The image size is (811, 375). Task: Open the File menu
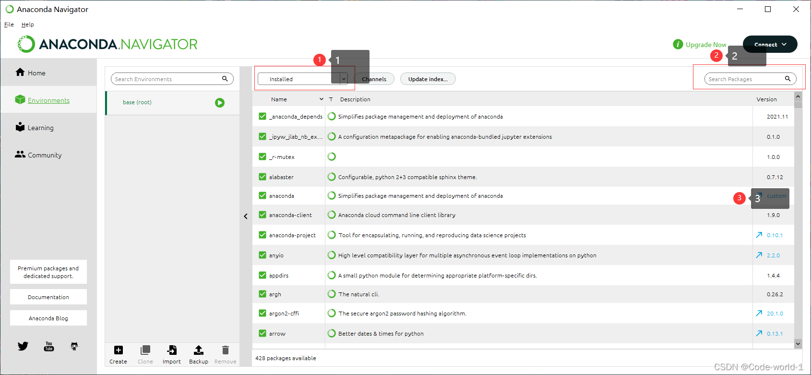9,24
